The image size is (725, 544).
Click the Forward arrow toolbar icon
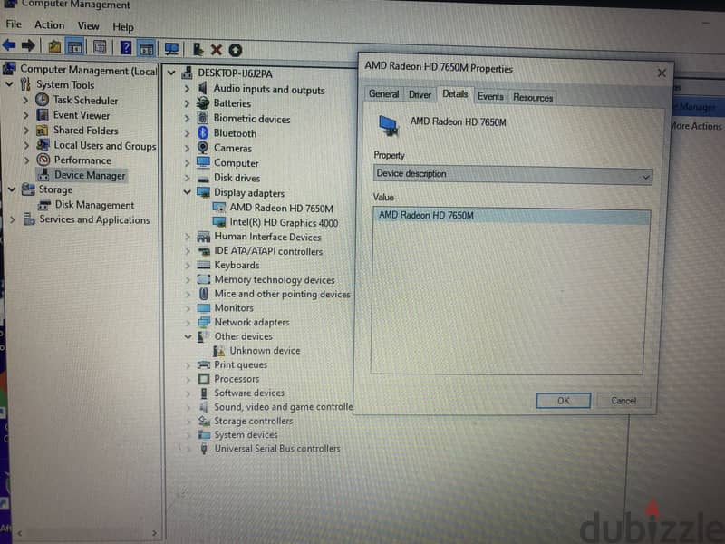[x=28, y=45]
